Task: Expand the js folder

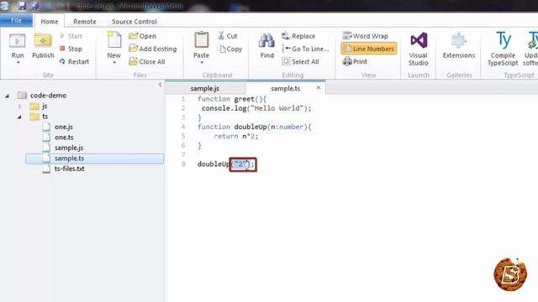Action: pyautogui.click(x=19, y=107)
